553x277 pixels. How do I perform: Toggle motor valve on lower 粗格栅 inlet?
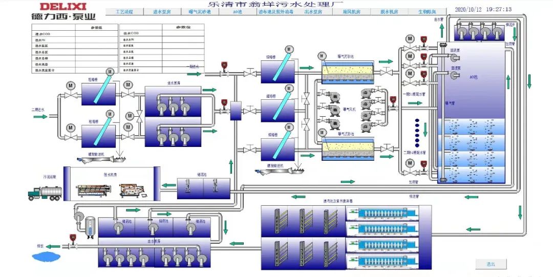pos(70,137)
